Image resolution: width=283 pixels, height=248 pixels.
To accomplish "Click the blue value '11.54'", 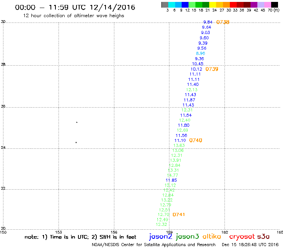I will click(x=186, y=115).
